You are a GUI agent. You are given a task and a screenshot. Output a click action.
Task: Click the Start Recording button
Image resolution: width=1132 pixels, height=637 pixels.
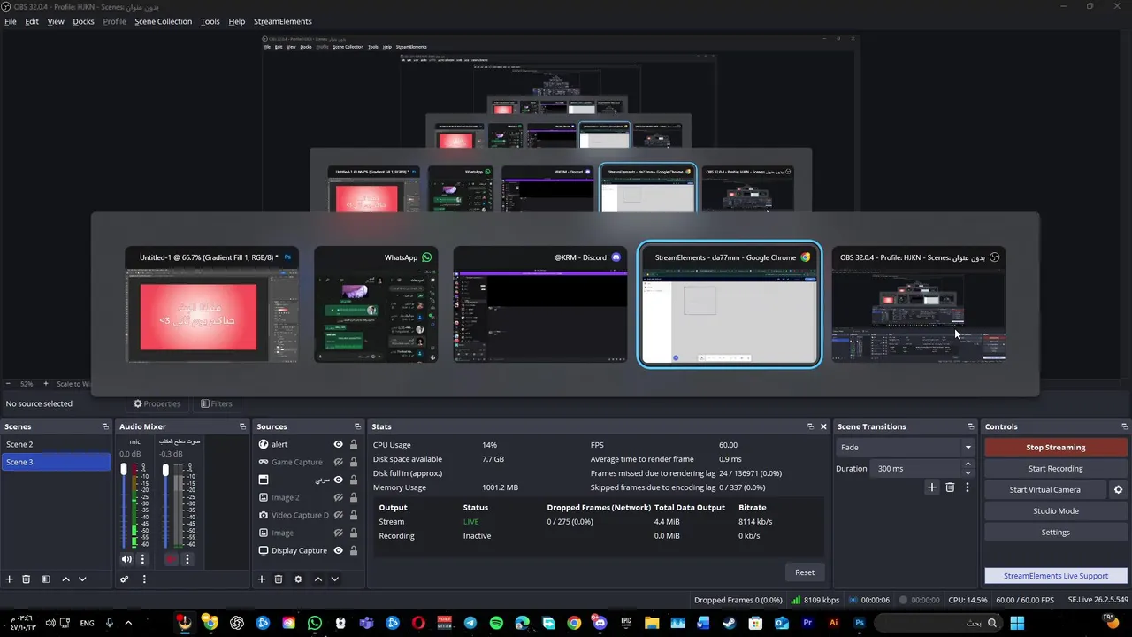click(x=1056, y=468)
